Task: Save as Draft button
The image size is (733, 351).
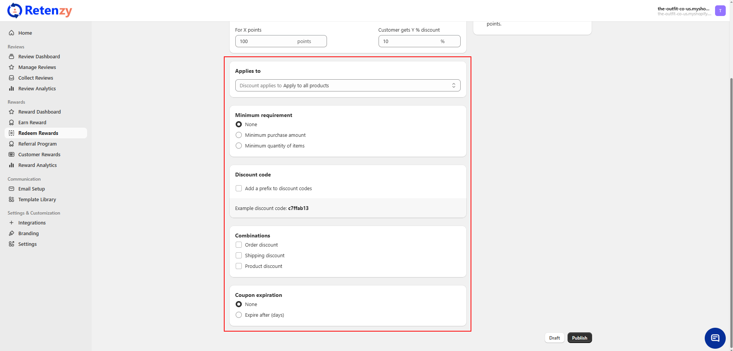Action: [554, 338]
